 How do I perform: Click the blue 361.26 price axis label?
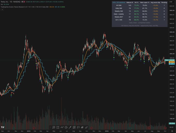172,64
